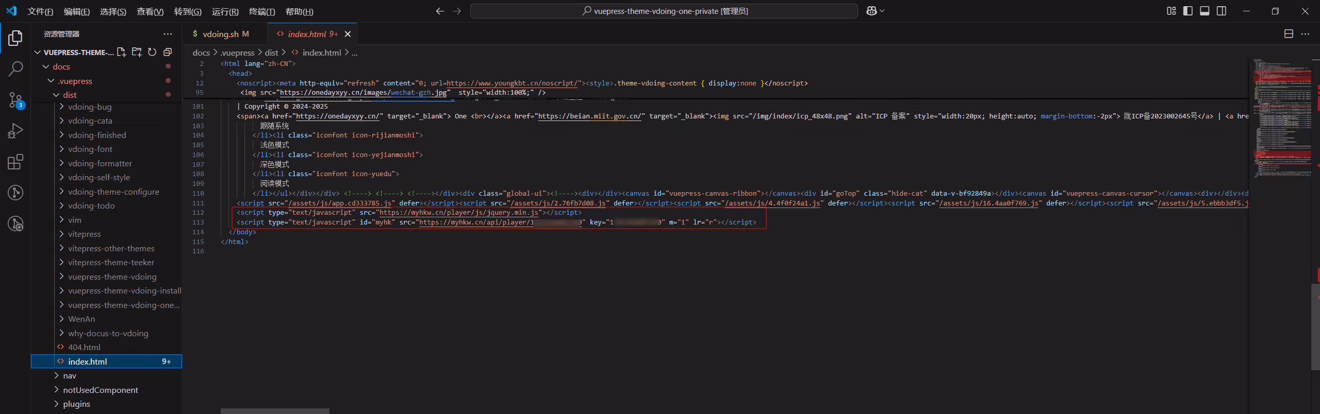This screenshot has width=1320, height=414.
Task: Split the editor with the layout icon
Action: [x=1289, y=34]
